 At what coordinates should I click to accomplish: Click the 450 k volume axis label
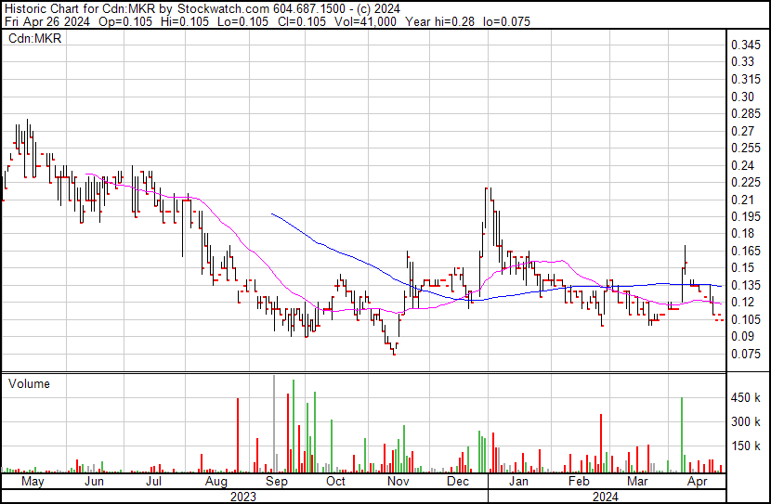(745, 398)
